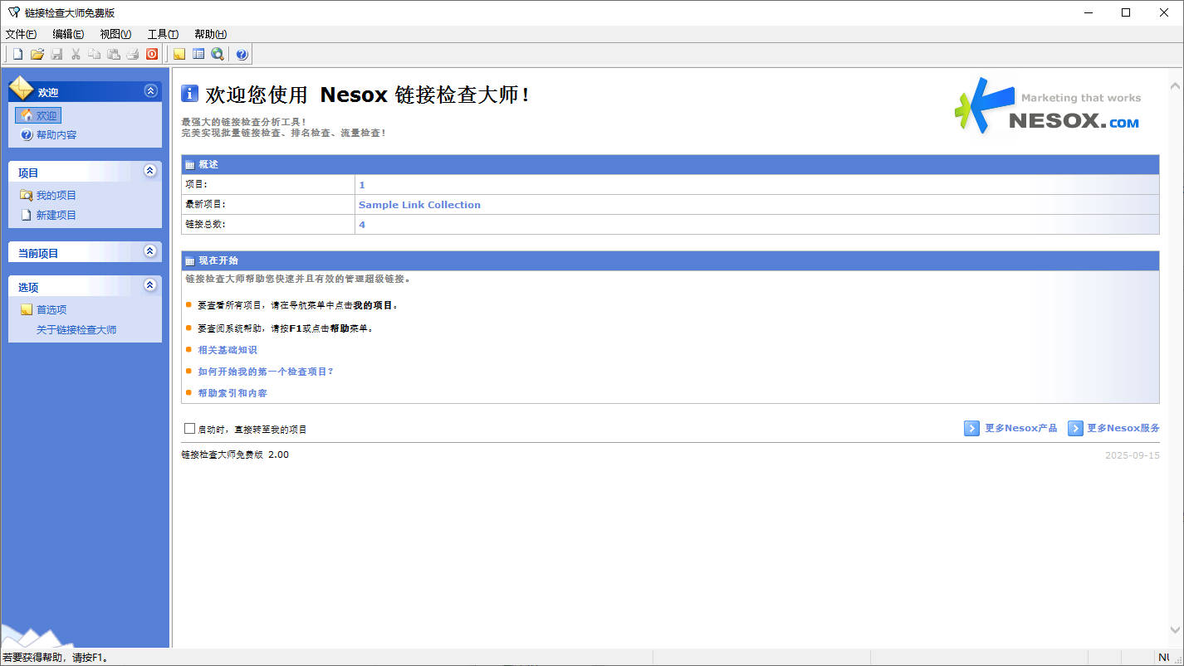Click 如何开始我的第一个检查项目? link
The image size is (1184, 666).
[266, 372]
